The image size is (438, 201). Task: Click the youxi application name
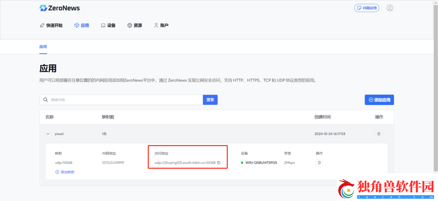coord(59,134)
